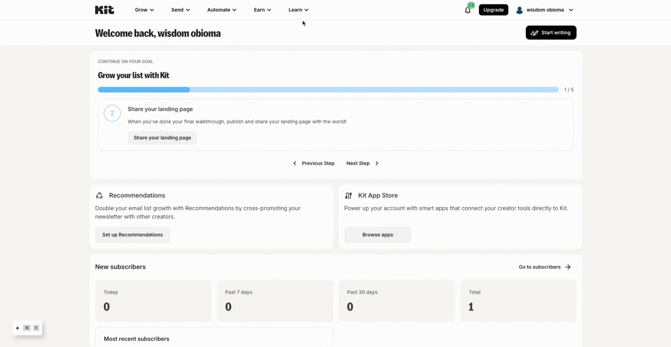This screenshot has width=671, height=347.
Task: Click the goal progress bar
Action: [x=328, y=90]
